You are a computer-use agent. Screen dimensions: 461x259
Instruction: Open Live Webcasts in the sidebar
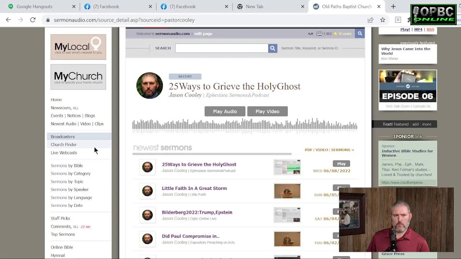pyautogui.click(x=64, y=153)
